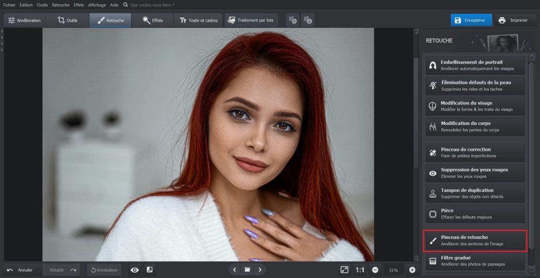The image size is (540, 278).
Task: Select the Retouche tab with brush icon
Action: click(x=110, y=21)
